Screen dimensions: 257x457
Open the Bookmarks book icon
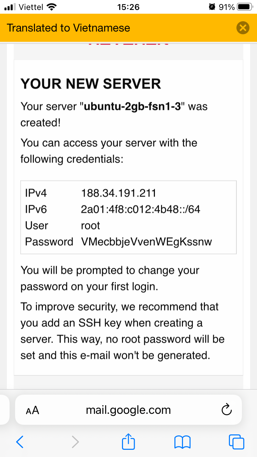click(182, 442)
